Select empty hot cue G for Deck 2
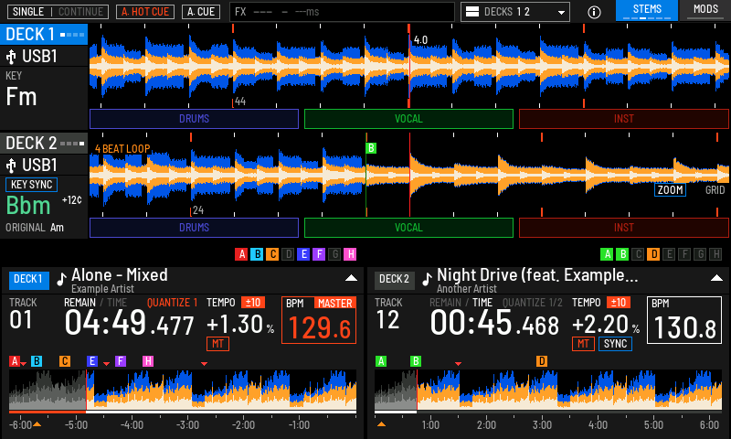The width and height of the screenshot is (731, 439). pyautogui.click(x=700, y=254)
